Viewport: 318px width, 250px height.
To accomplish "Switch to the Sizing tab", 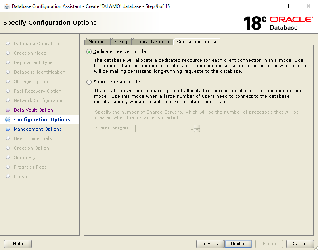I will [x=121, y=42].
